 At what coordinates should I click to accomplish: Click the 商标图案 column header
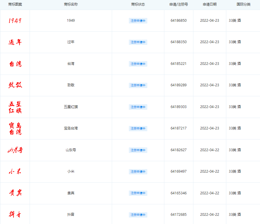click(15, 4)
